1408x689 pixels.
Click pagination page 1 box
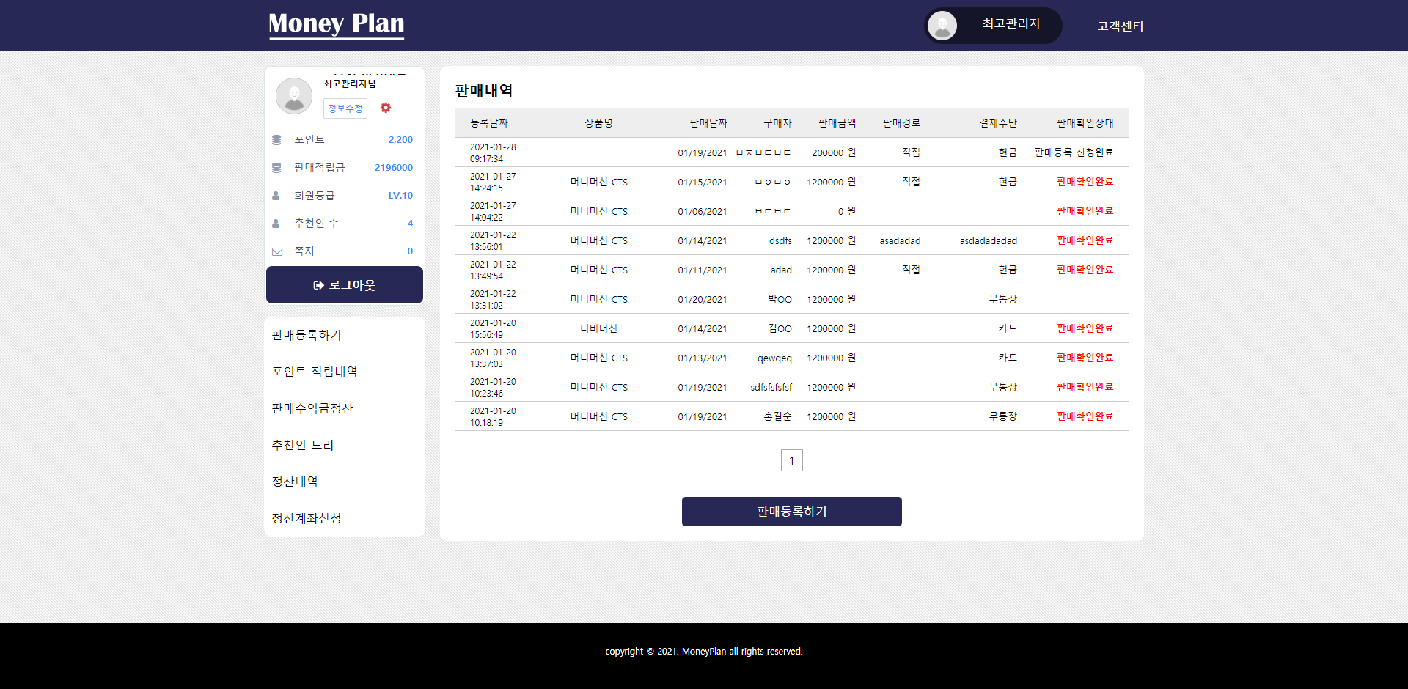coord(792,460)
